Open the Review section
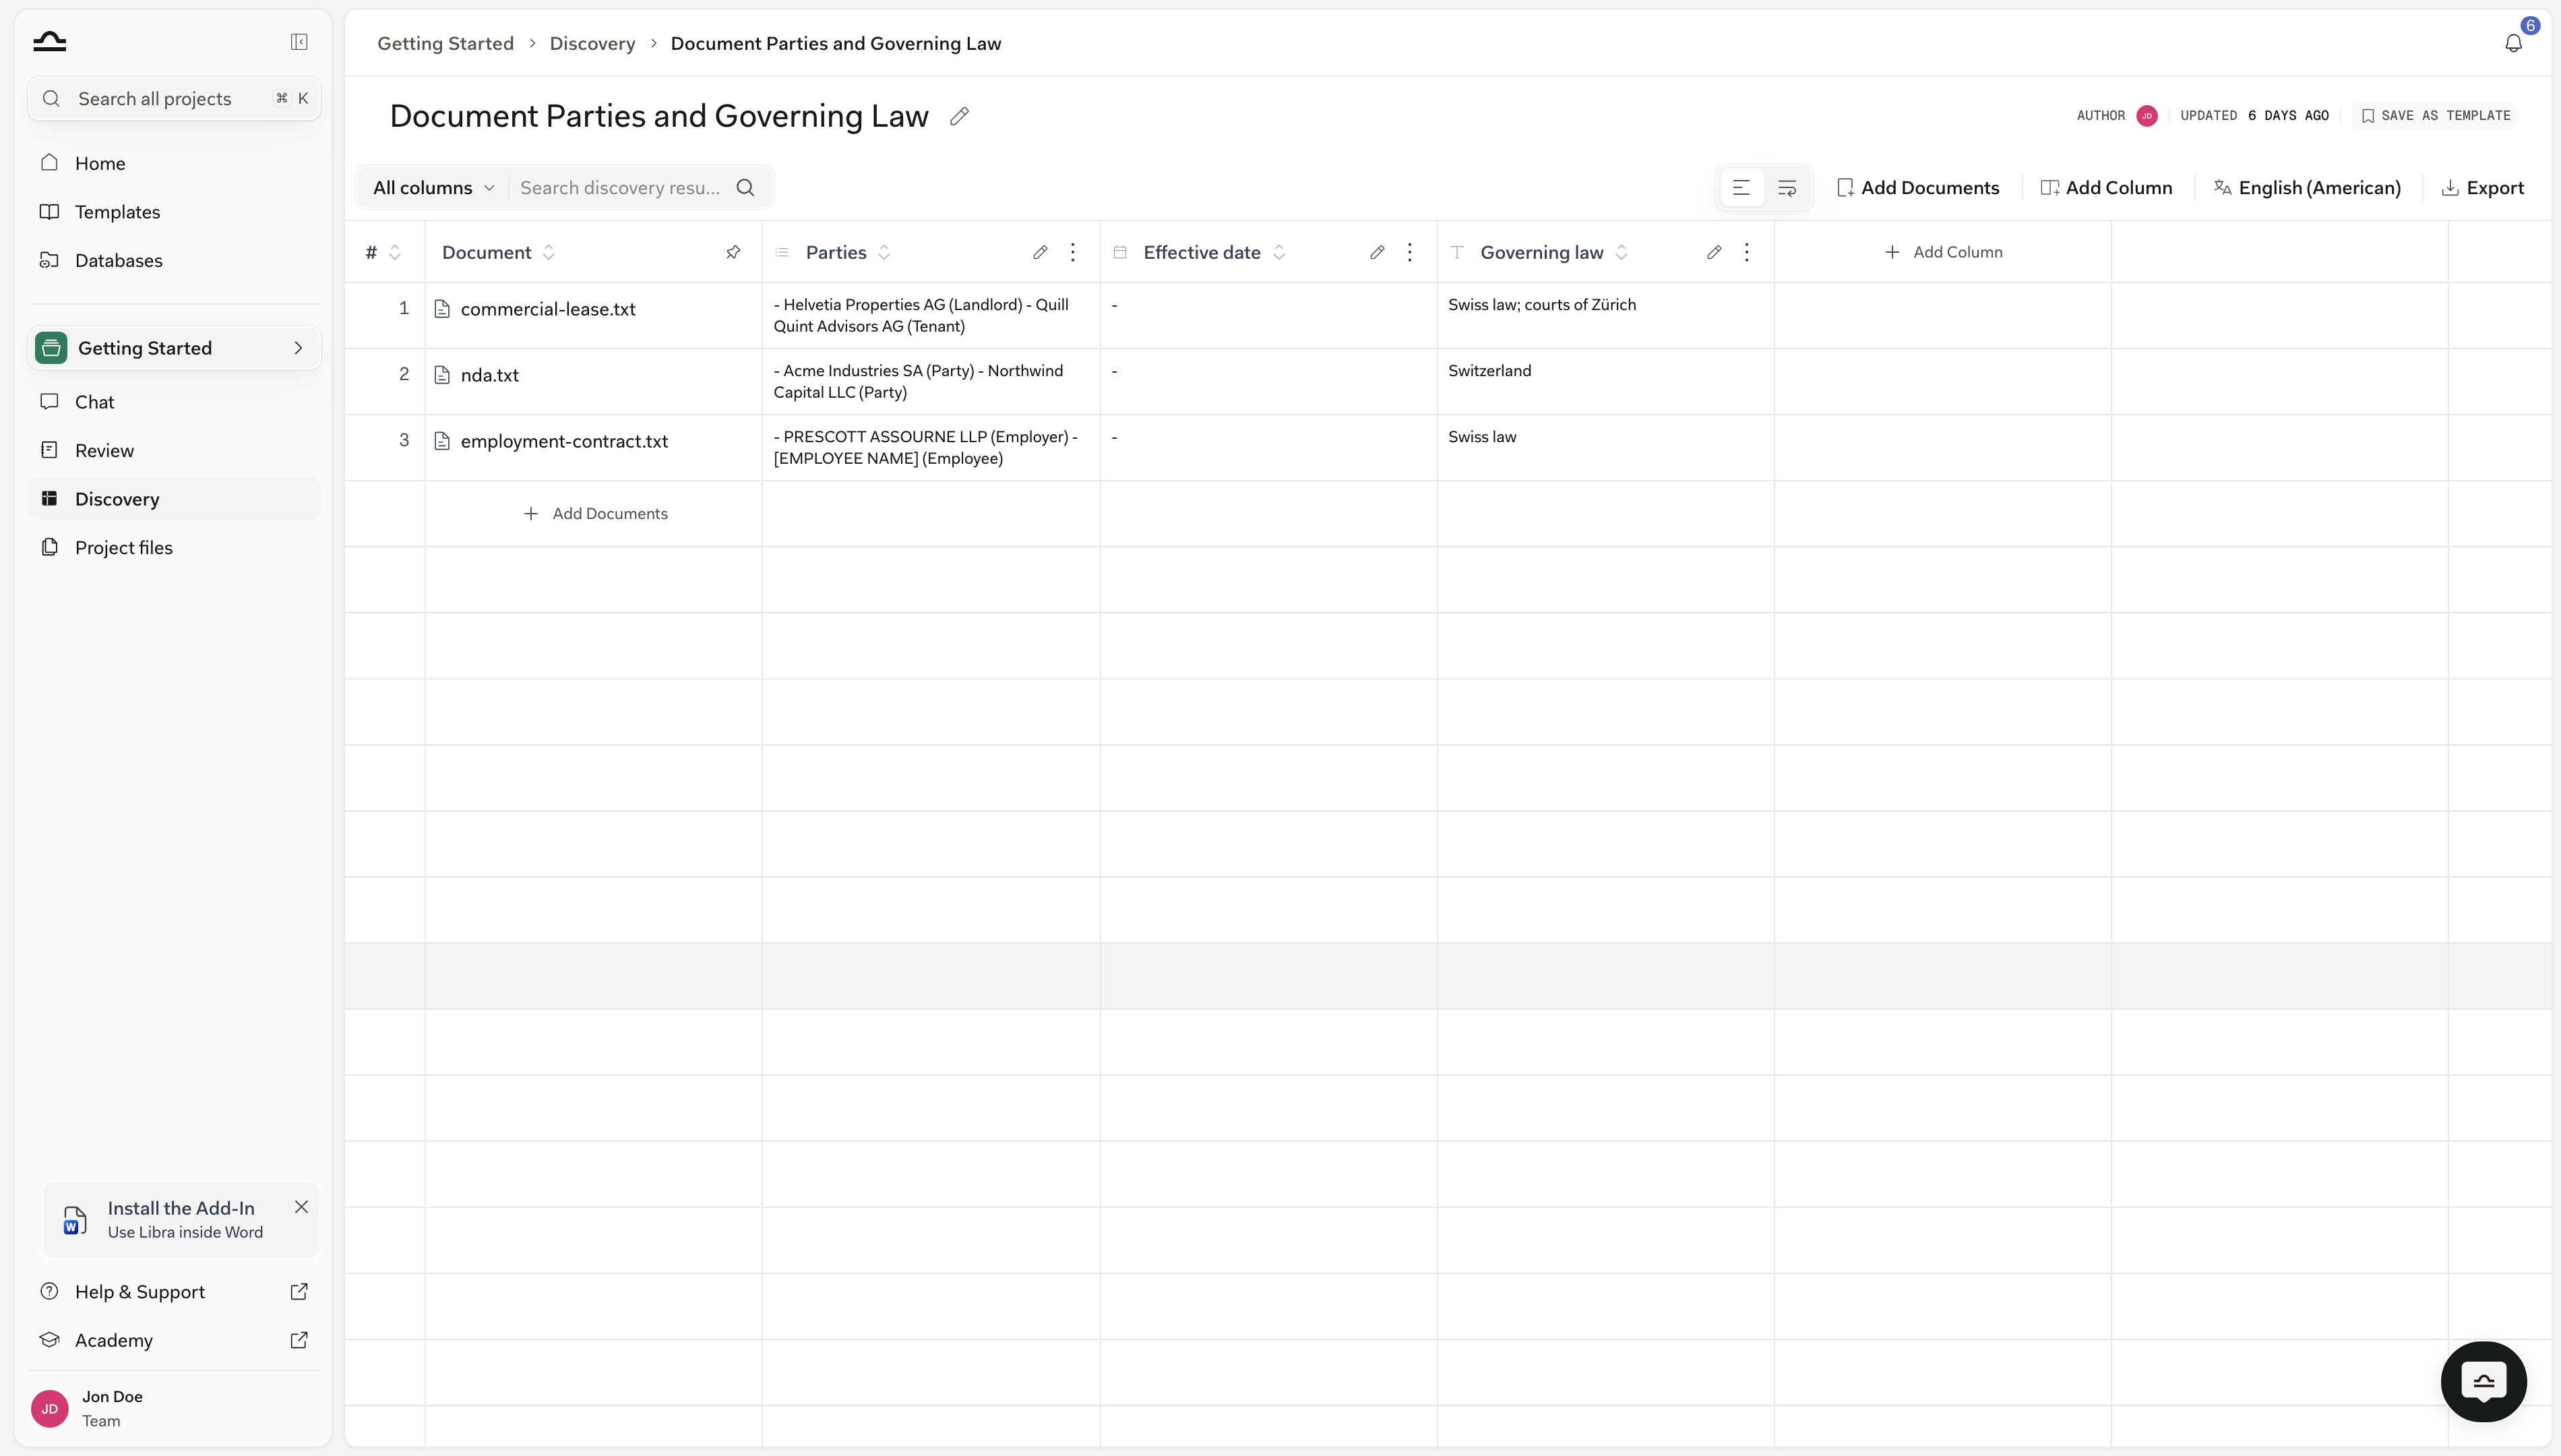This screenshot has height=1456, width=2561. 174,450
